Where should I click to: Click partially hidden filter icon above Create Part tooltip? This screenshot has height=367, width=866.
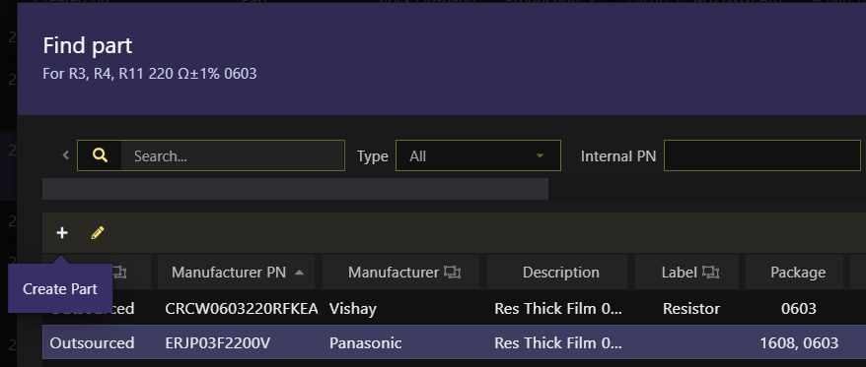(x=120, y=271)
